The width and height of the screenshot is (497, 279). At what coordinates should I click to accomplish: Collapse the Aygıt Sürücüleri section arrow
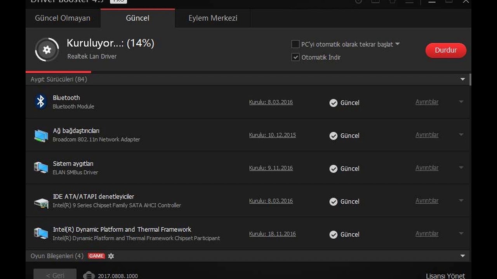pos(462,79)
